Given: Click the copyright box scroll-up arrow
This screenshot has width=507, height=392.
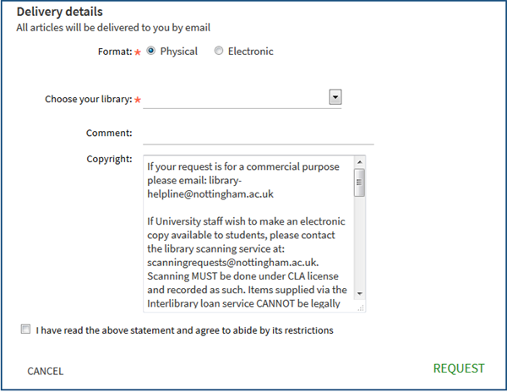Looking at the screenshot, I should point(359,163).
